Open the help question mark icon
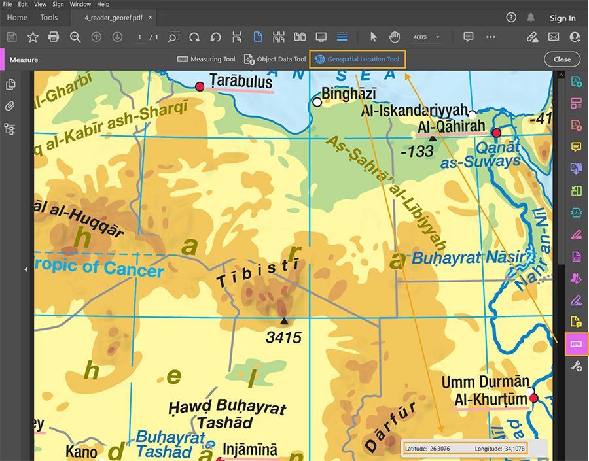This screenshot has height=461, width=589. click(511, 17)
